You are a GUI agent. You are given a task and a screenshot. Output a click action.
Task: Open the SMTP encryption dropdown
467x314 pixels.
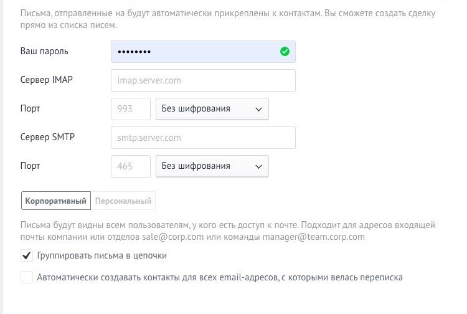pos(212,166)
